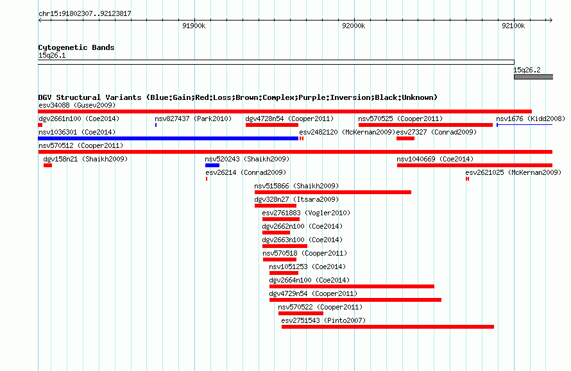Open nsv520243 (Shaikh2009) label
The width and height of the screenshot is (571, 371).
point(247,159)
